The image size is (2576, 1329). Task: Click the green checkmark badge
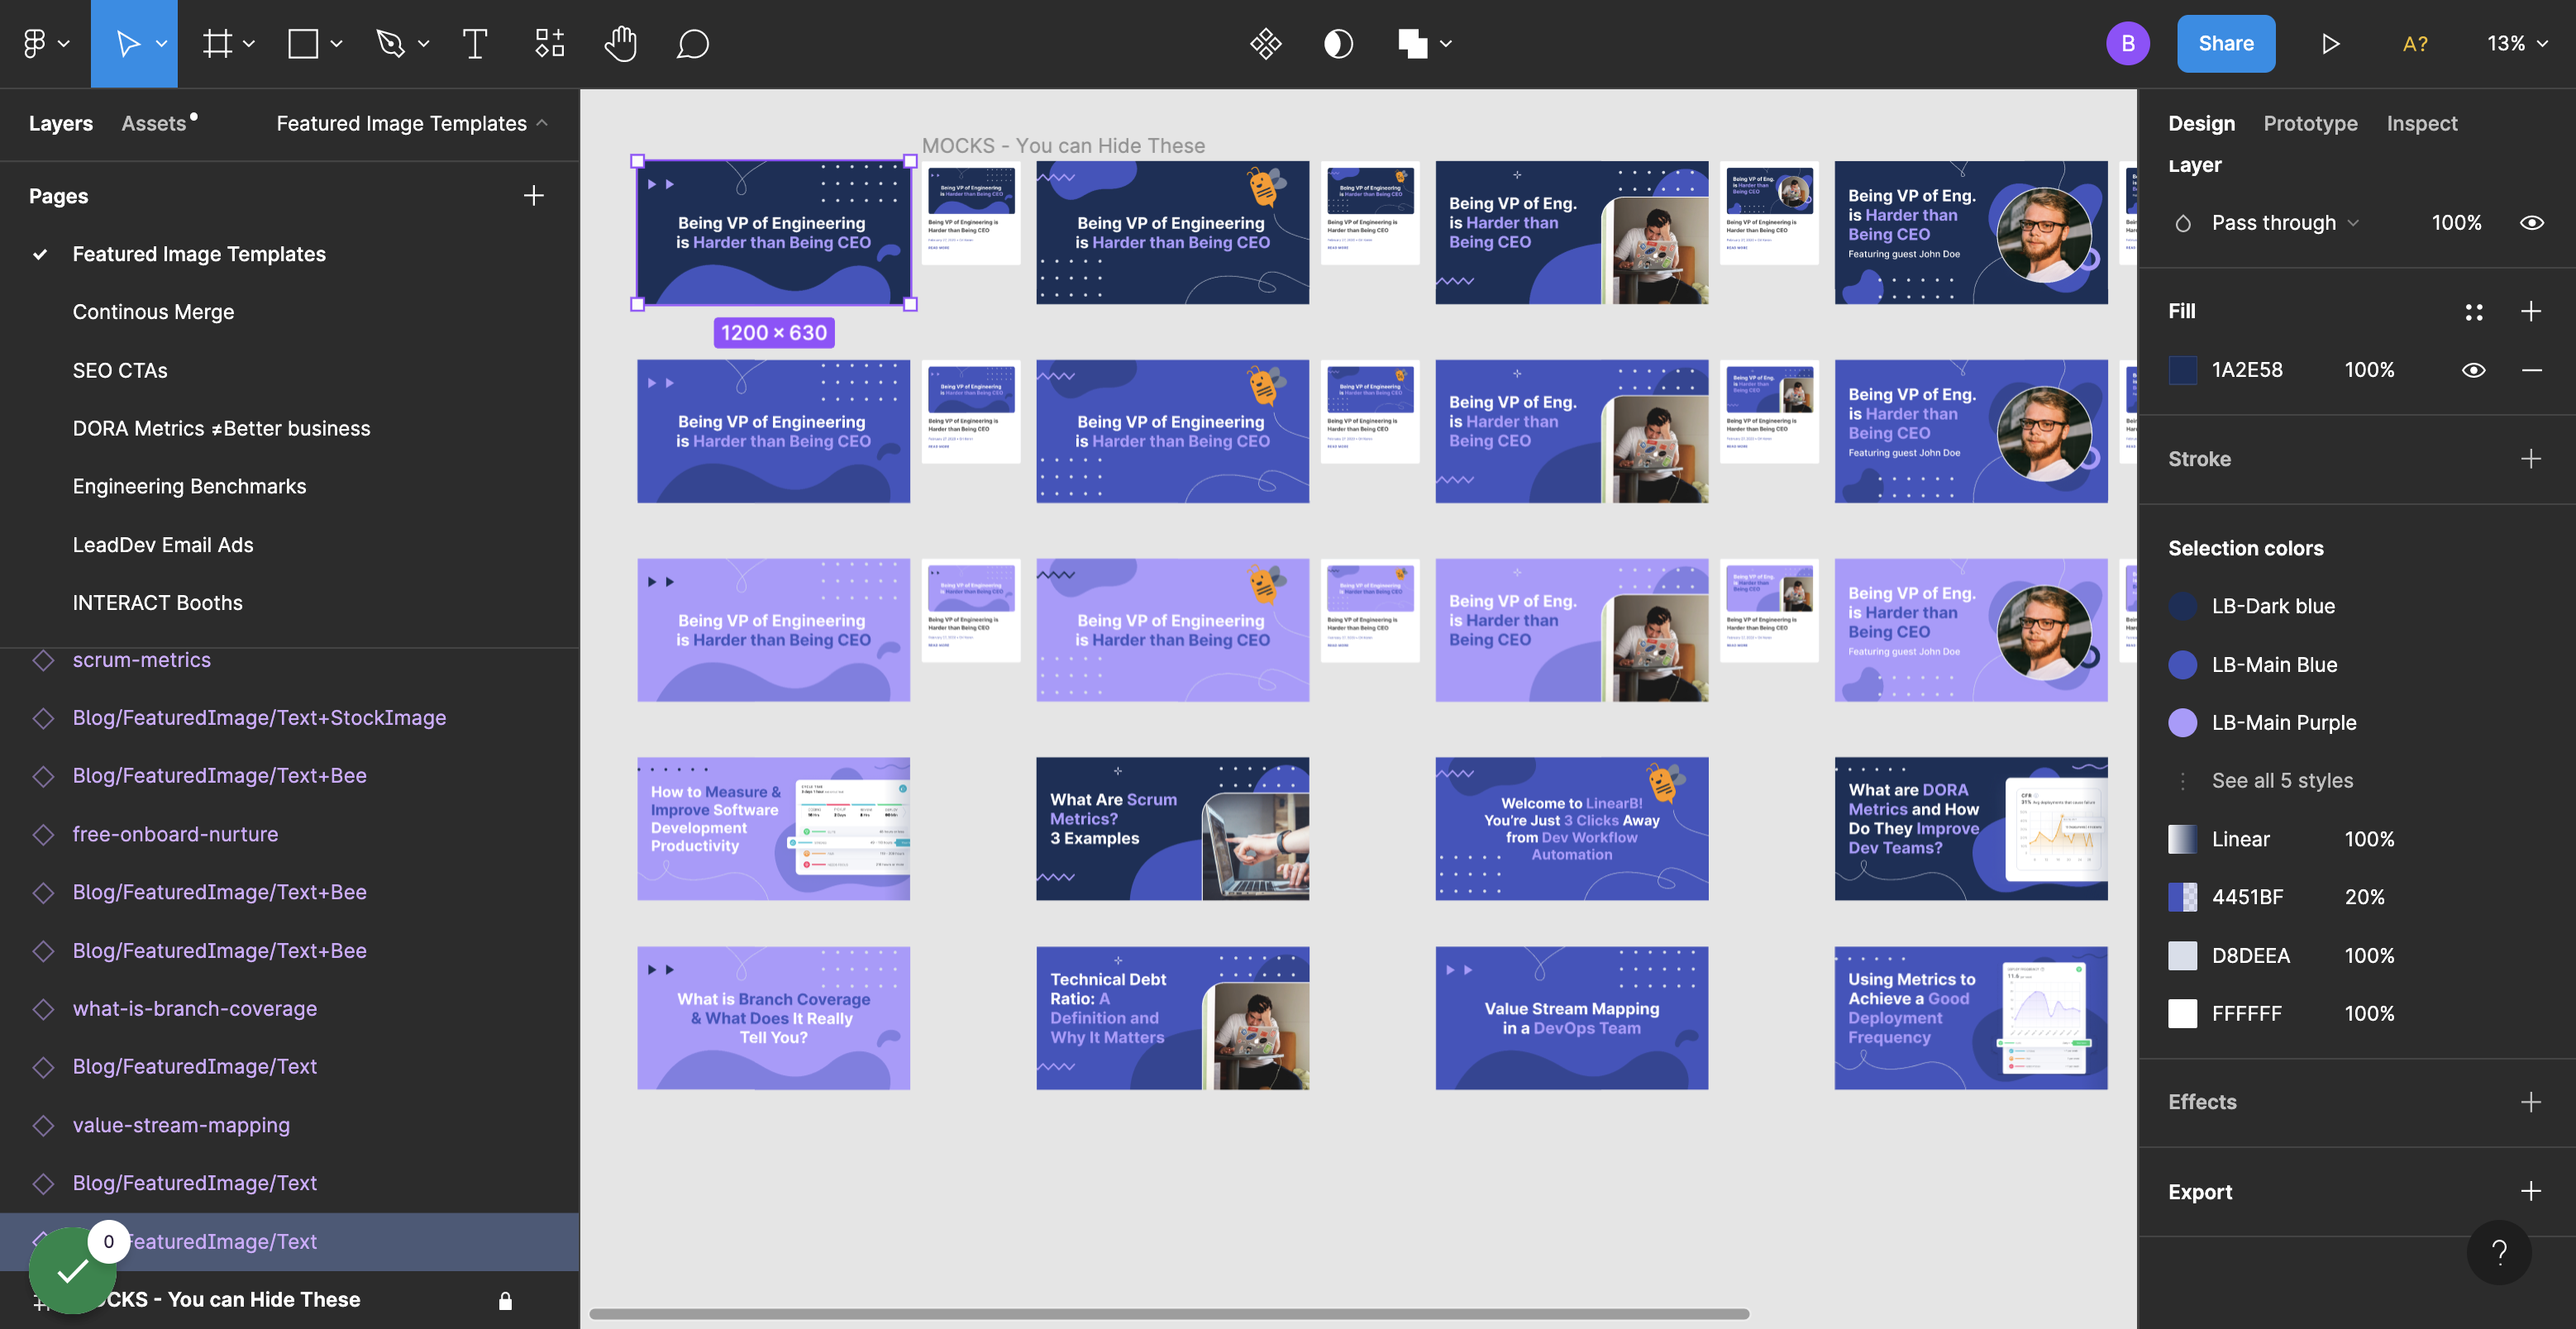tap(72, 1270)
